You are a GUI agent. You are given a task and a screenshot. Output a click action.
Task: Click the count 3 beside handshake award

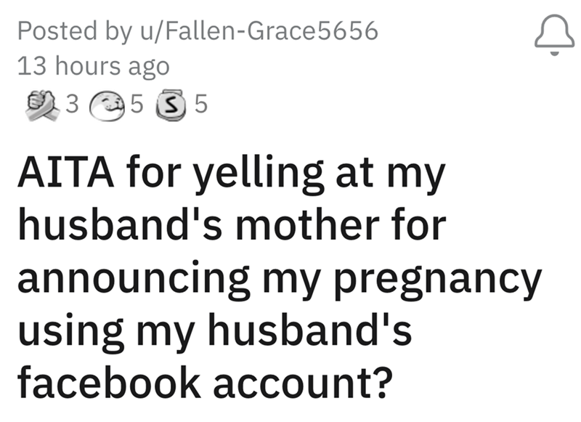pyautogui.click(x=70, y=105)
